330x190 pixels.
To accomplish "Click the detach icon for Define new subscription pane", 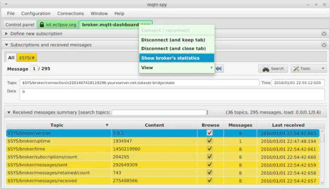I will (x=324, y=34).
